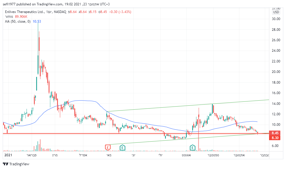Click the 30.00 price axis label

276,19
